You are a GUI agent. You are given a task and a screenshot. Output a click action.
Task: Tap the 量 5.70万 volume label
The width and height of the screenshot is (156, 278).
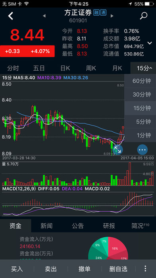click(x=10, y=164)
